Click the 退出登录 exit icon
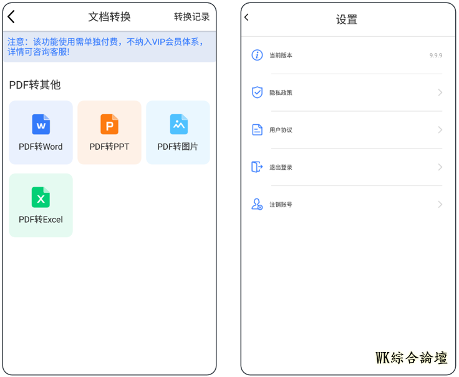The height and width of the screenshot is (377, 459). click(257, 167)
